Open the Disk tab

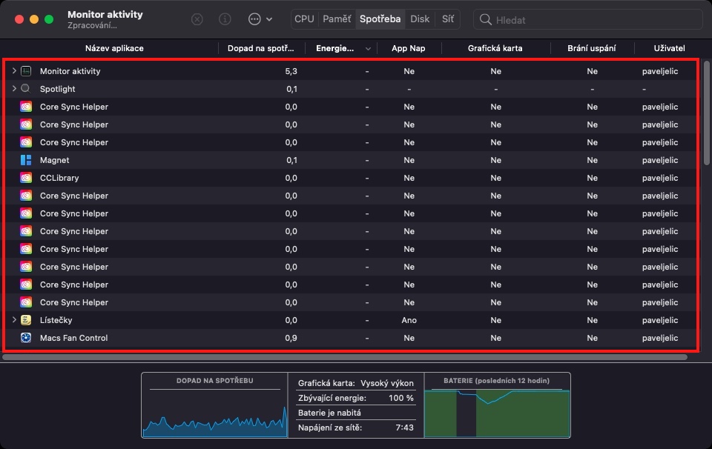click(x=420, y=19)
